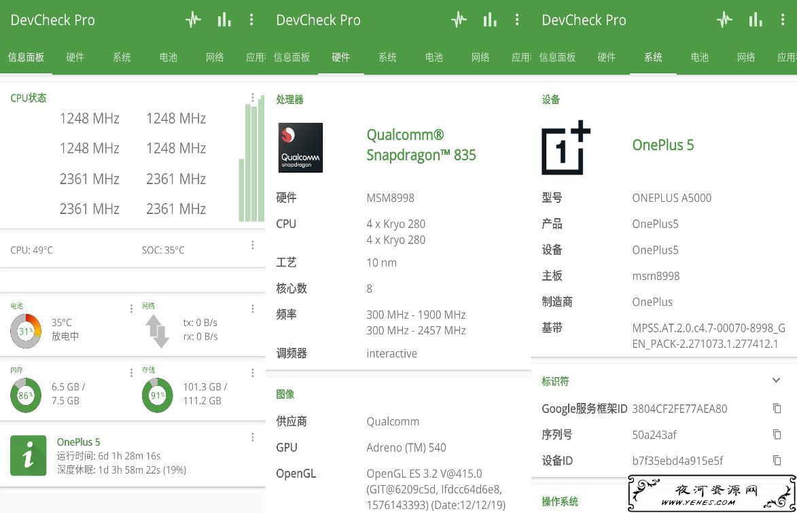Tap the 3804CF2FE77AEA80 framework ID value
The width and height of the screenshot is (797, 513).
(679, 409)
